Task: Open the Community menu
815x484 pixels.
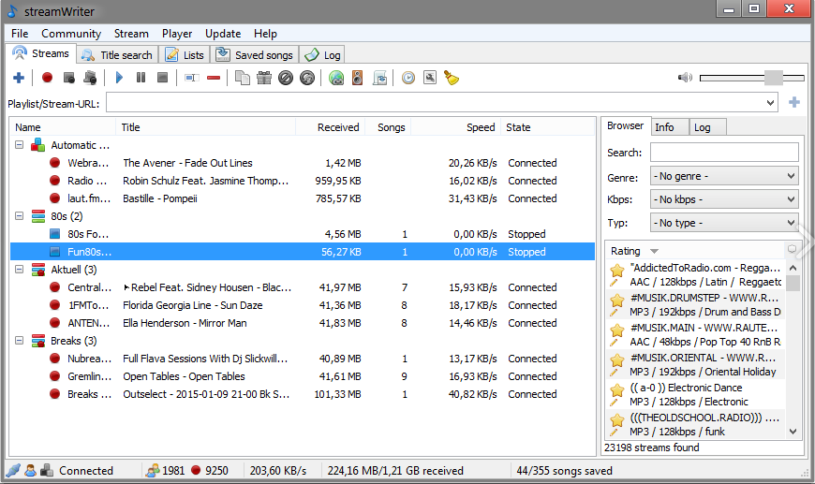Action: (71, 34)
